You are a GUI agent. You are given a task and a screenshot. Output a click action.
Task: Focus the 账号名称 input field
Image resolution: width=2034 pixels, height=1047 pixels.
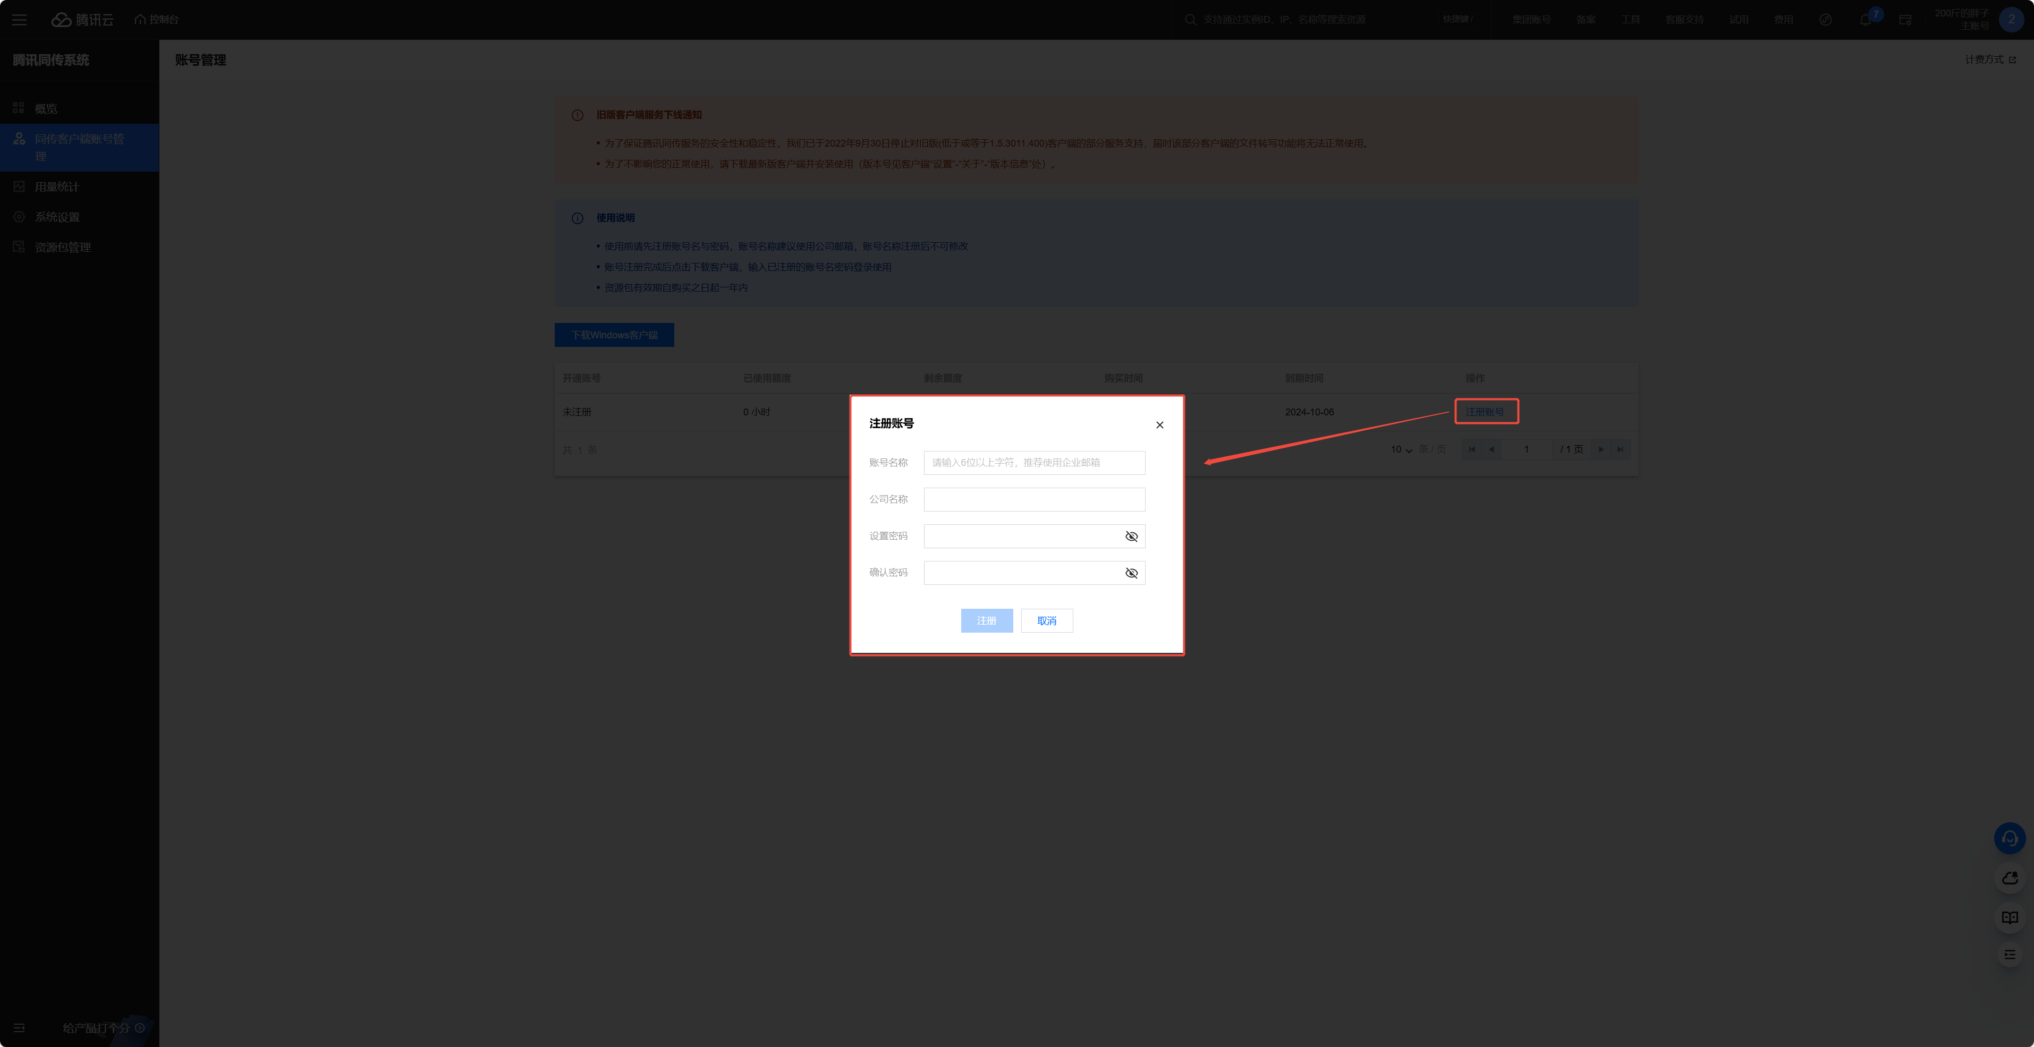click(x=1033, y=463)
